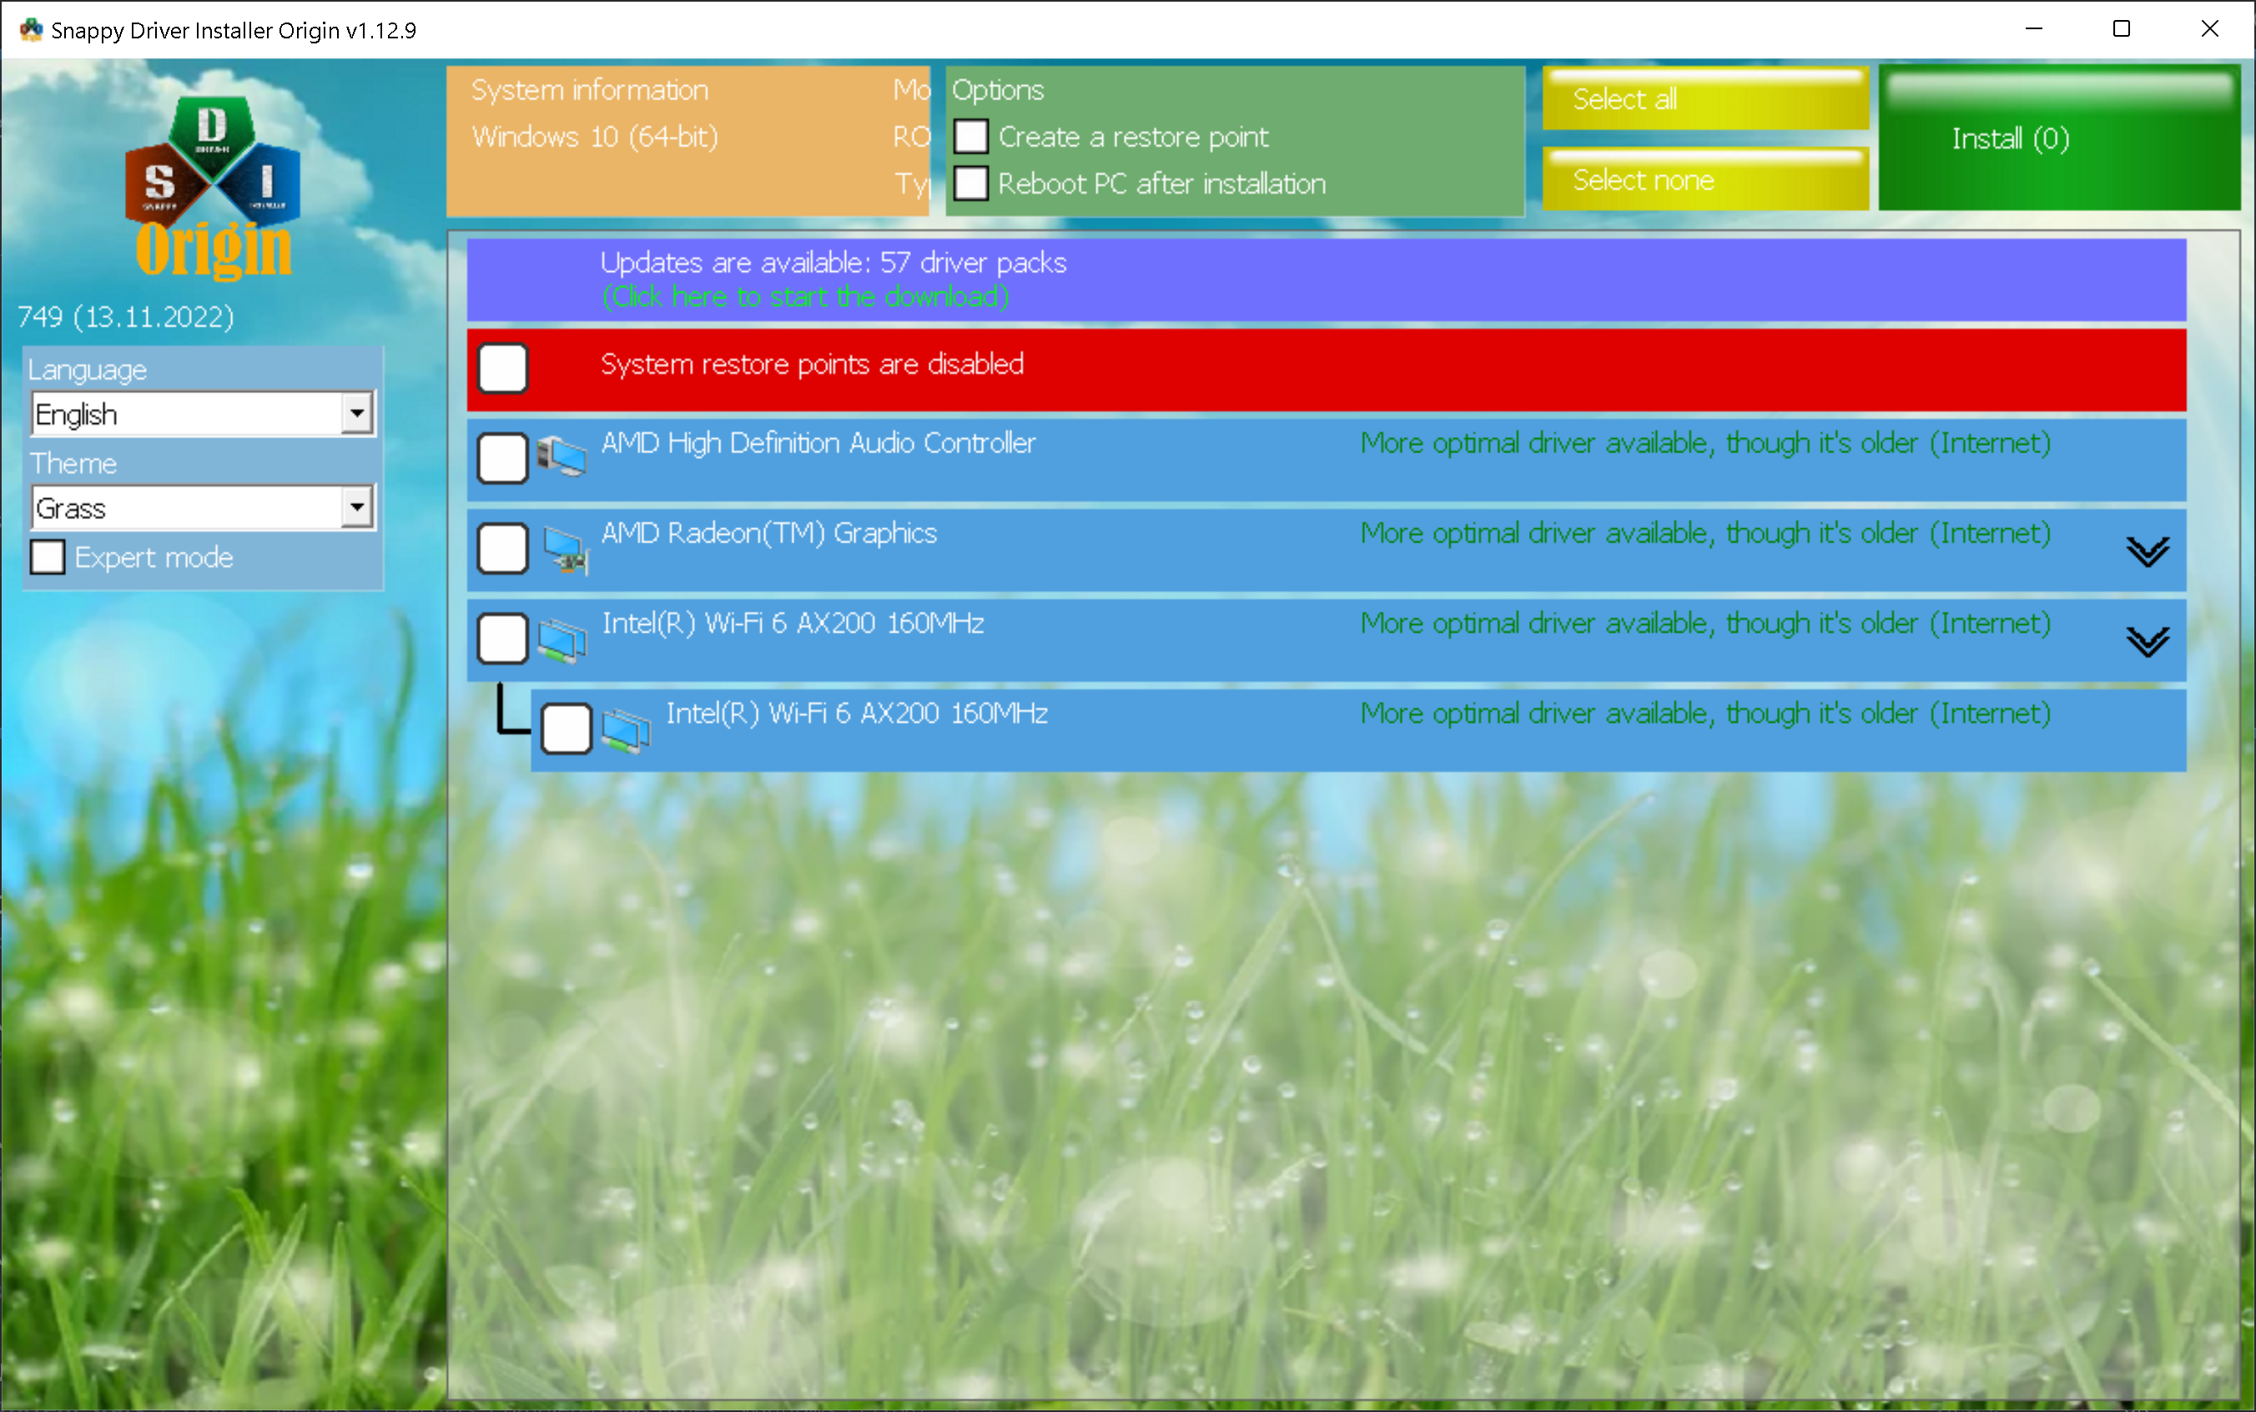Close the Snappy Driver Installer window
Screen dimensions: 2256x1412
(x=2209, y=29)
